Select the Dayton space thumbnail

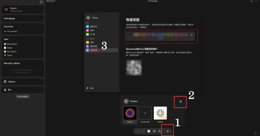[130, 113]
